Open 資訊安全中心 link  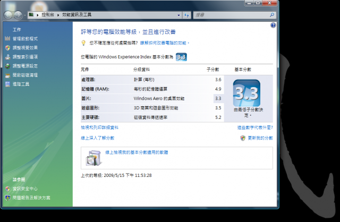25,189
